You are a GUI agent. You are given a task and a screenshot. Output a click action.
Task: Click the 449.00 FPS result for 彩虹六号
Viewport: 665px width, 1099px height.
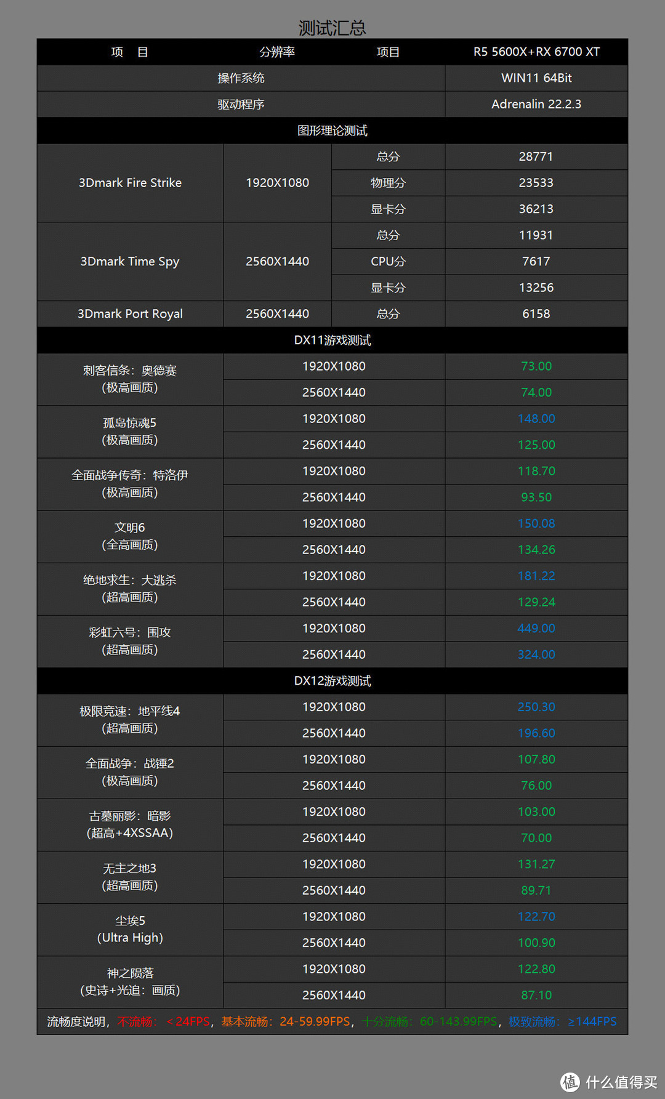(x=536, y=629)
